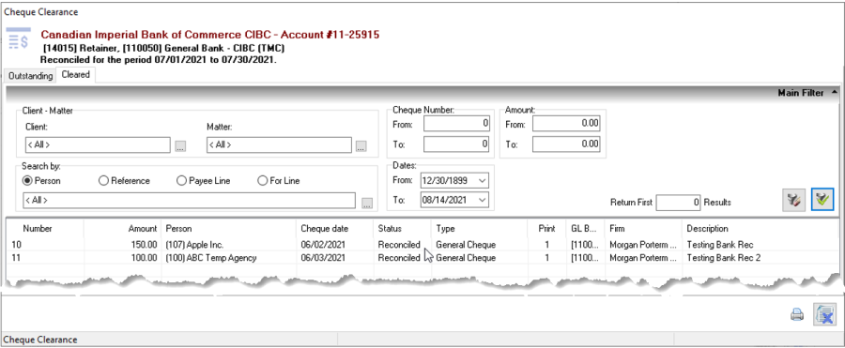Click the apply filter checkmark icon button
Viewport: 845px width, 348px height.
click(822, 200)
